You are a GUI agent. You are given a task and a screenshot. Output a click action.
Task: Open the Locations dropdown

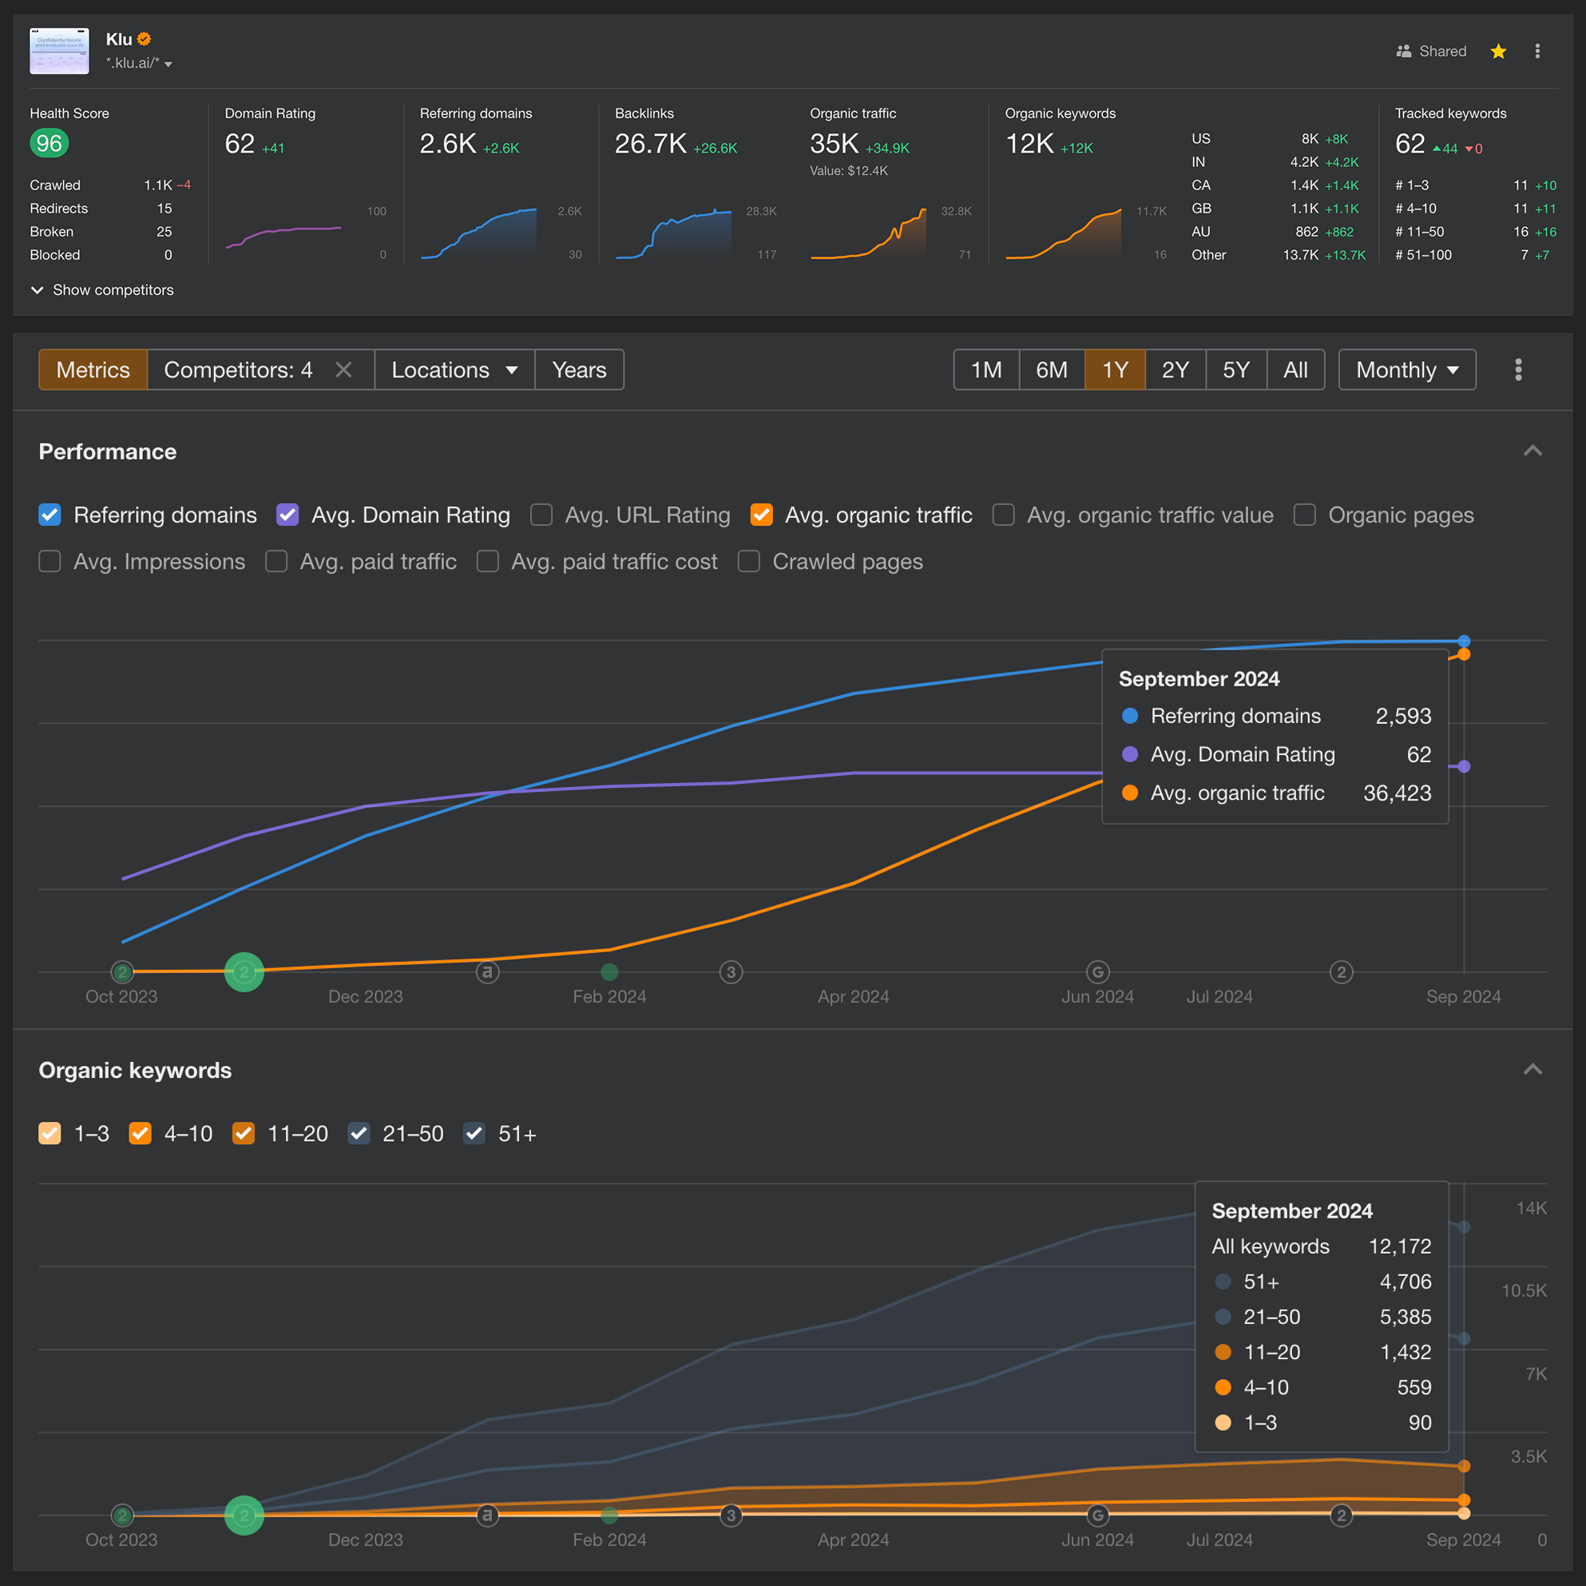[454, 370]
